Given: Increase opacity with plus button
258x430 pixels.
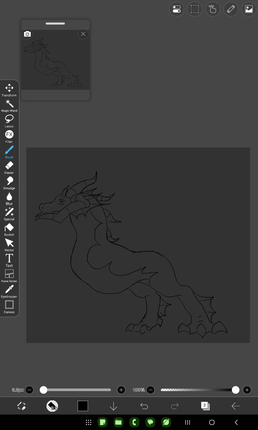Looking at the screenshot, I should click(247, 390).
